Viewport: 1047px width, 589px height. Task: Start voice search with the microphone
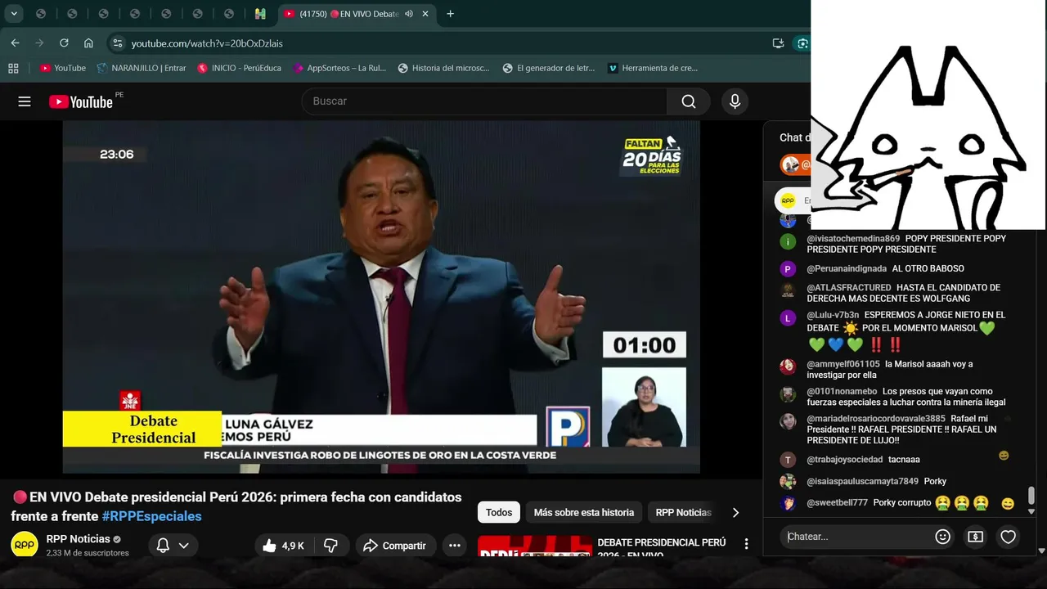pyautogui.click(x=735, y=101)
